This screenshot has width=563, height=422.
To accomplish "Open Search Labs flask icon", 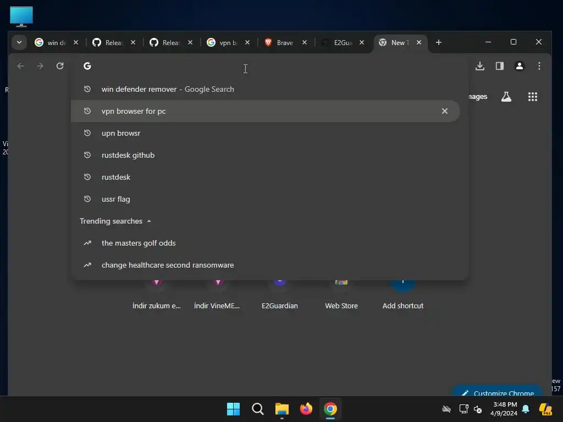I will click(x=506, y=97).
